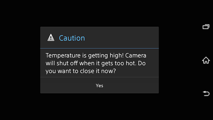Tap the house-shaped Home icon
The image size is (213, 120).
206,60
